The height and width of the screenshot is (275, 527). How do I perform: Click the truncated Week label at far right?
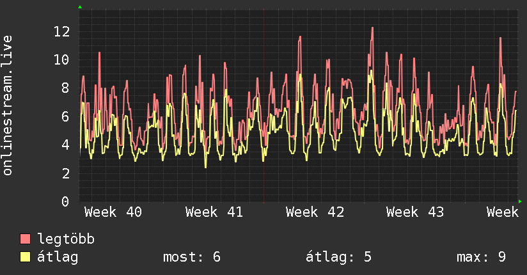[503, 212]
